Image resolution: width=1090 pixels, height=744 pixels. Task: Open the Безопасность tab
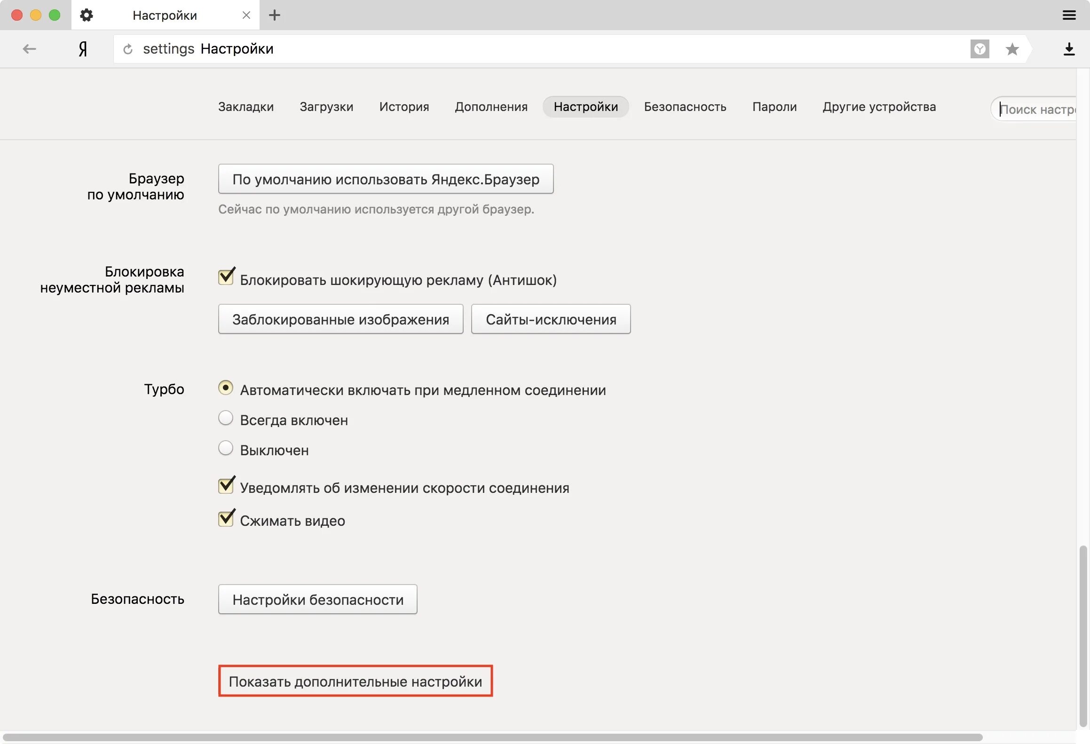(685, 107)
